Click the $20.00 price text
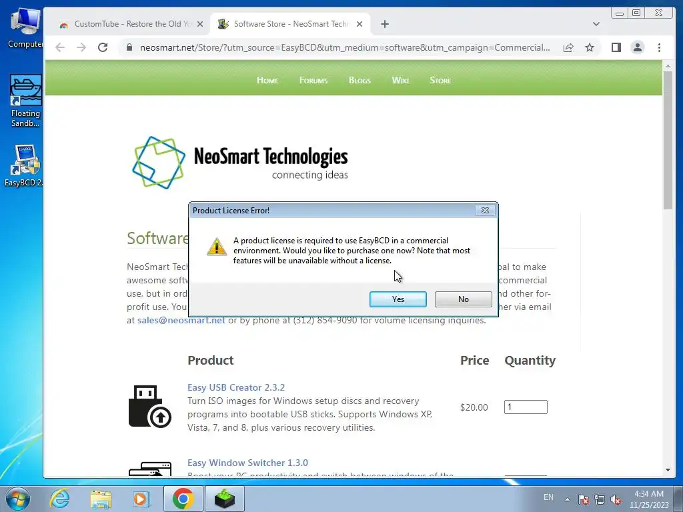This screenshot has width=683, height=512. (x=474, y=407)
